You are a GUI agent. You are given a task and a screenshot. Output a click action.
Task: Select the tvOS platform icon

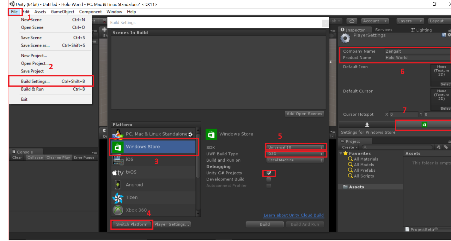[x=118, y=172]
